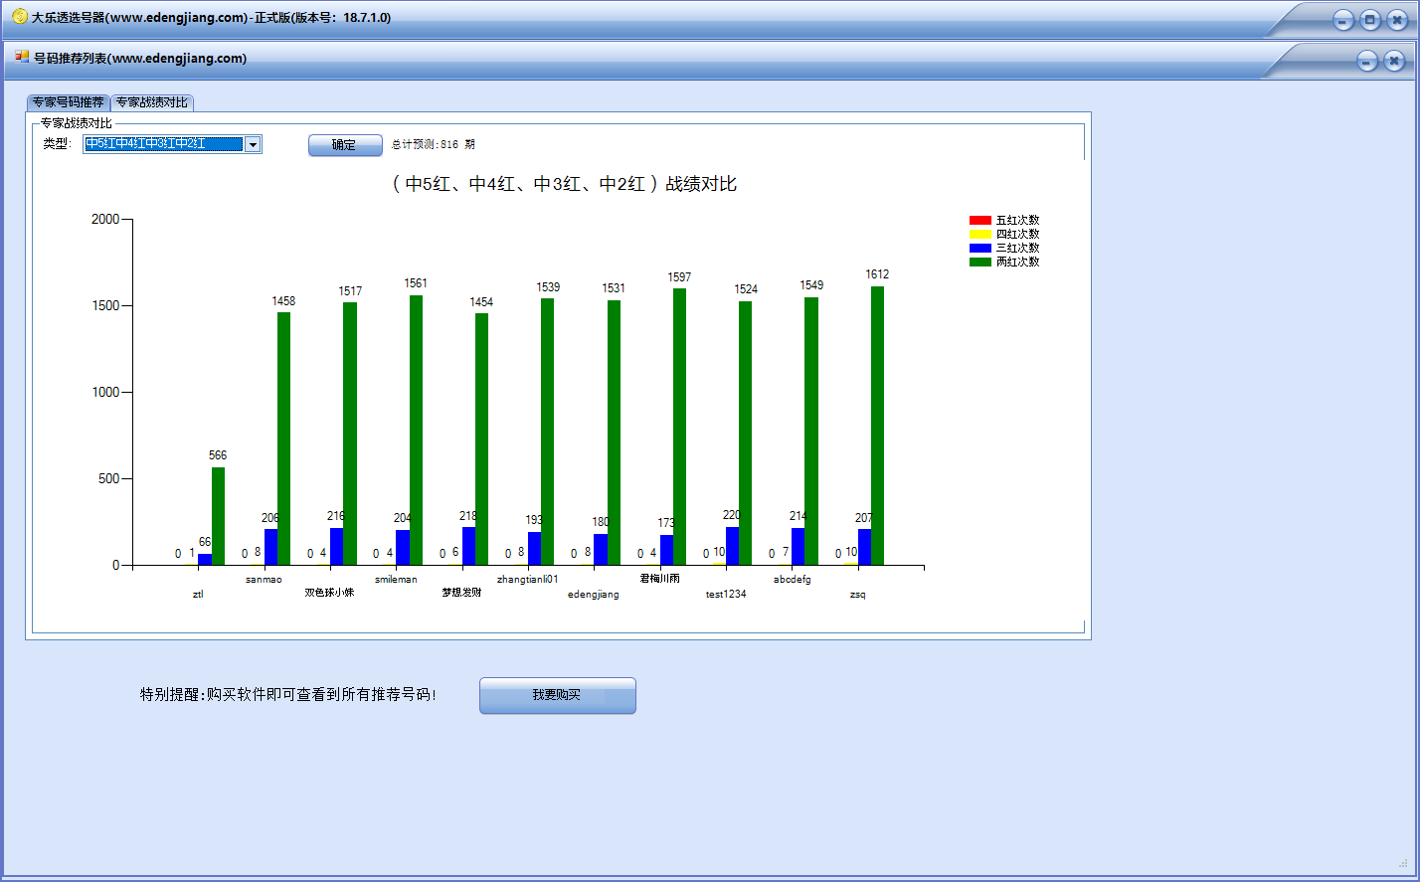Expand the 类型 dropdown arrow
1420x882 pixels.
click(x=253, y=145)
